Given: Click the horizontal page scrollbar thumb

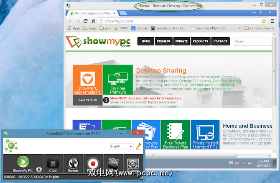Looking at the screenshot, I should (x=191, y=155).
